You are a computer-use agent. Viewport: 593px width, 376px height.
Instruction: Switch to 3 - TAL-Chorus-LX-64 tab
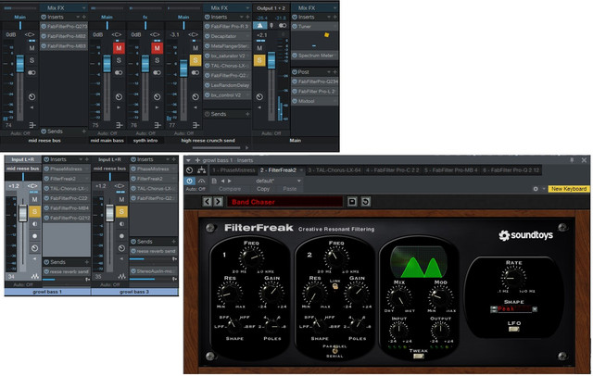[334, 170]
